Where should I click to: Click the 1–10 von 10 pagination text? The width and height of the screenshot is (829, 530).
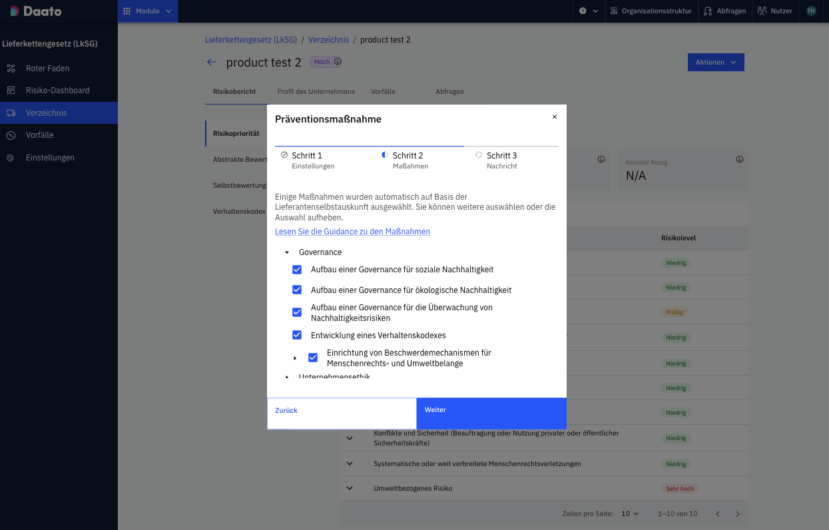coord(678,514)
